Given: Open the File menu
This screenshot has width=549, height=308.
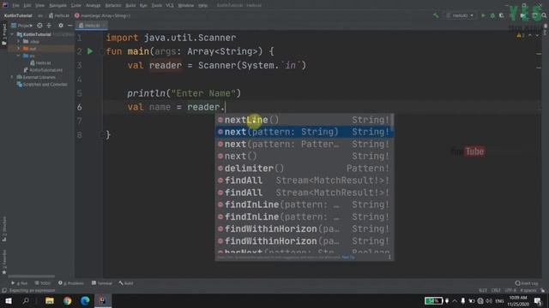Looking at the screenshot, I should (x=16, y=5).
